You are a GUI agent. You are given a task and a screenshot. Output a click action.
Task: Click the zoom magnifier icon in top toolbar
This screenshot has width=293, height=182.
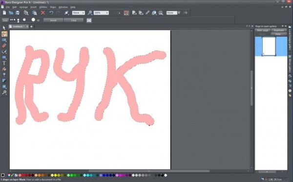pyautogui.click(x=90, y=13)
